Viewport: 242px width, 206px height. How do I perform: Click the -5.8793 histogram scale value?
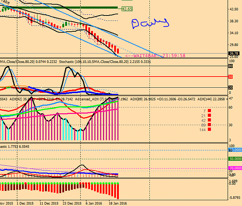[x=235, y=197]
